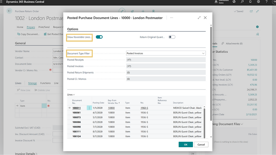Open the more options ellipsis in dialog title

172,17
